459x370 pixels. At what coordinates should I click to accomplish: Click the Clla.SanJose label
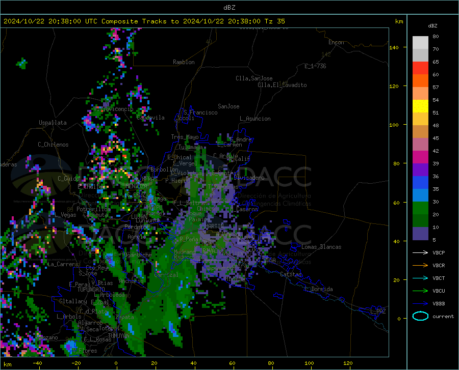pyautogui.click(x=254, y=78)
